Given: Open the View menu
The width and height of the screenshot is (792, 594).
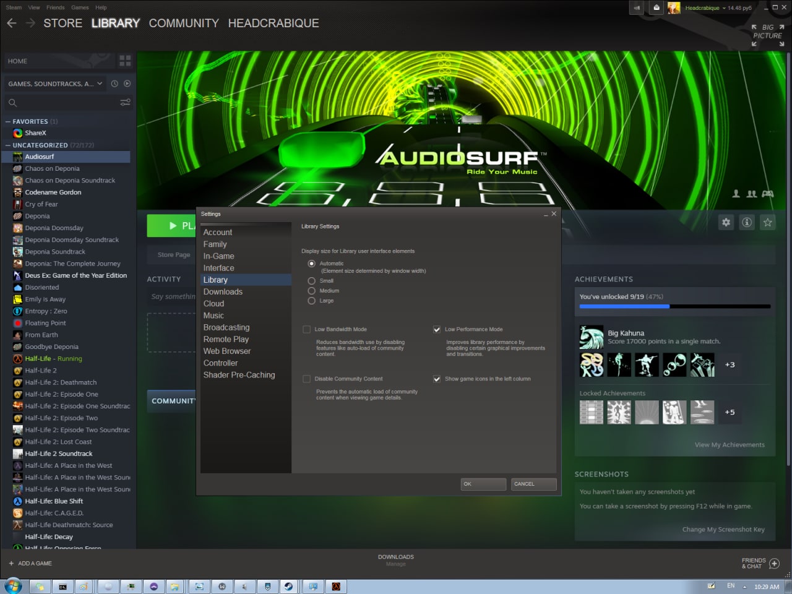Looking at the screenshot, I should pos(34,7).
